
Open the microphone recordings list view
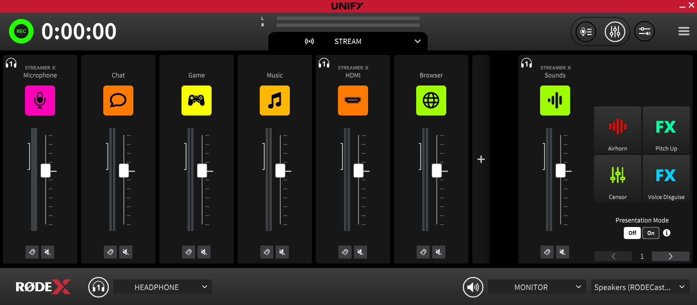pos(586,31)
